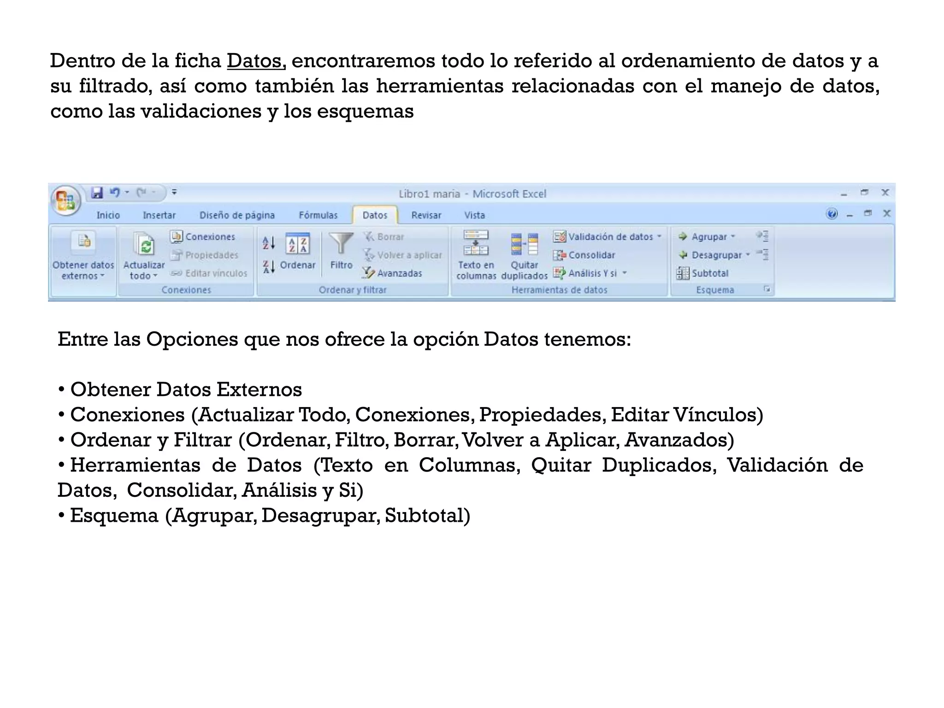Open Esquema dialog launcher
The width and height of the screenshot is (944, 708).
(x=767, y=289)
